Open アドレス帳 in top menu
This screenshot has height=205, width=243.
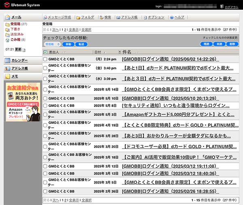pos(129,17)
